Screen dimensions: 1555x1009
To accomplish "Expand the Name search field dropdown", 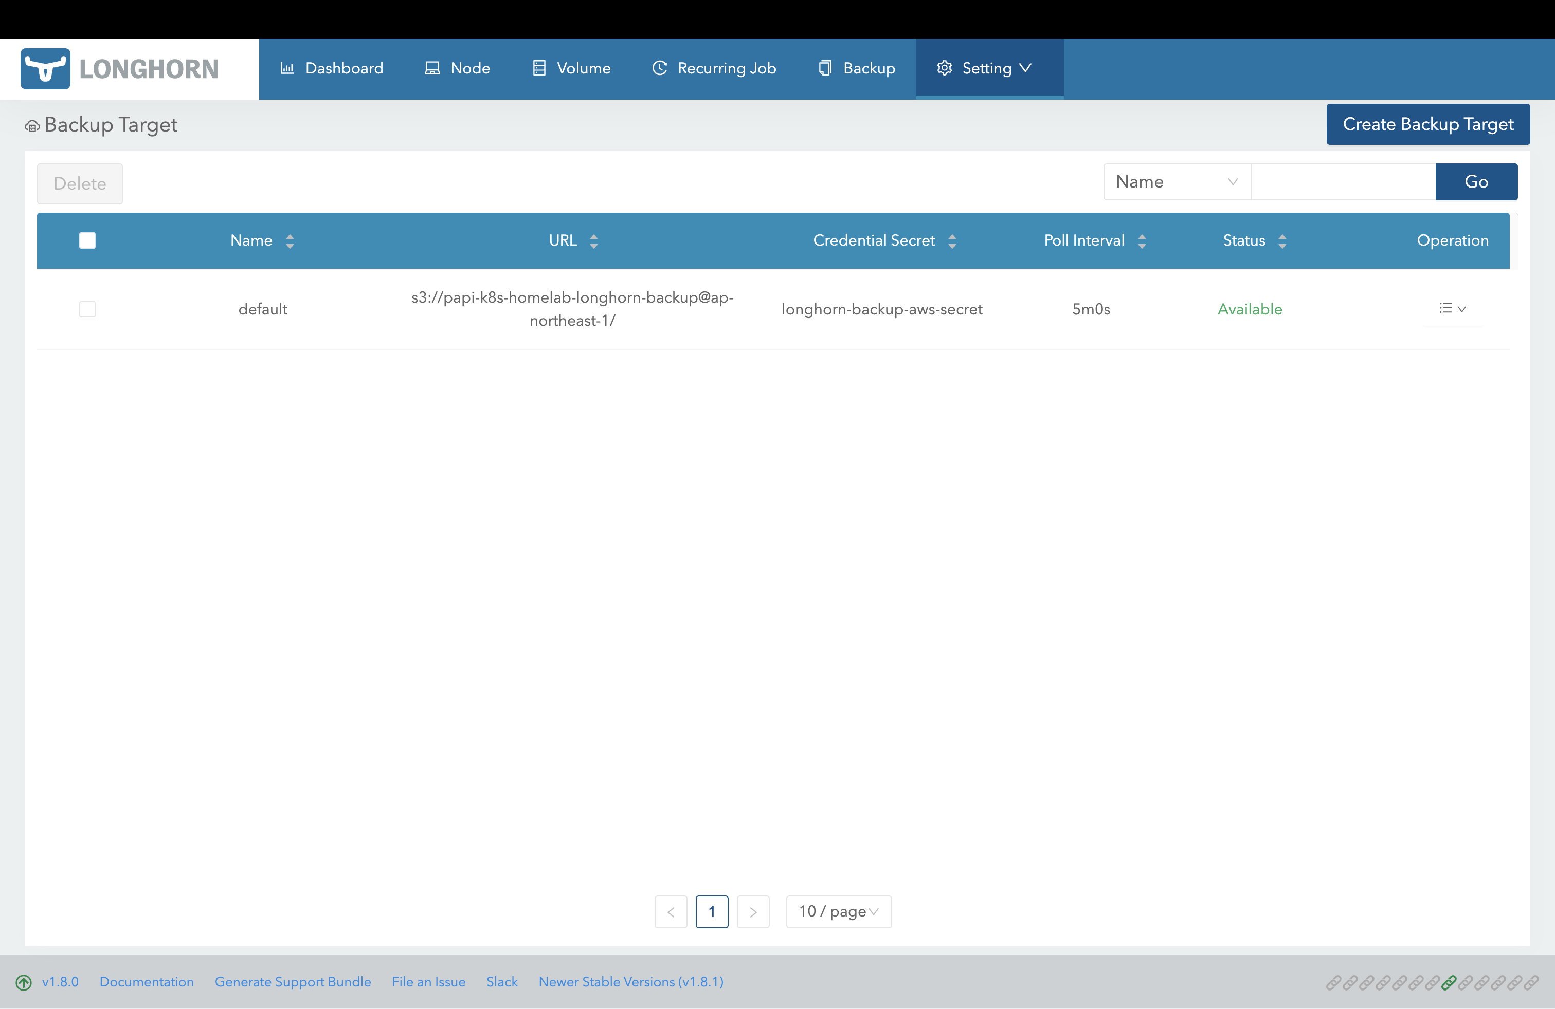I will point(1176,181).
